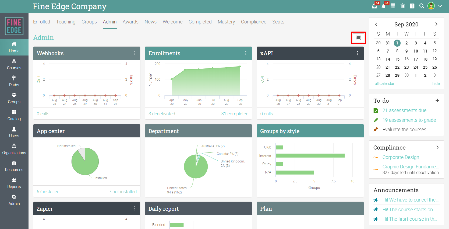
Task: Select September 15 in the calendar
Action: [x=397, y=59]
